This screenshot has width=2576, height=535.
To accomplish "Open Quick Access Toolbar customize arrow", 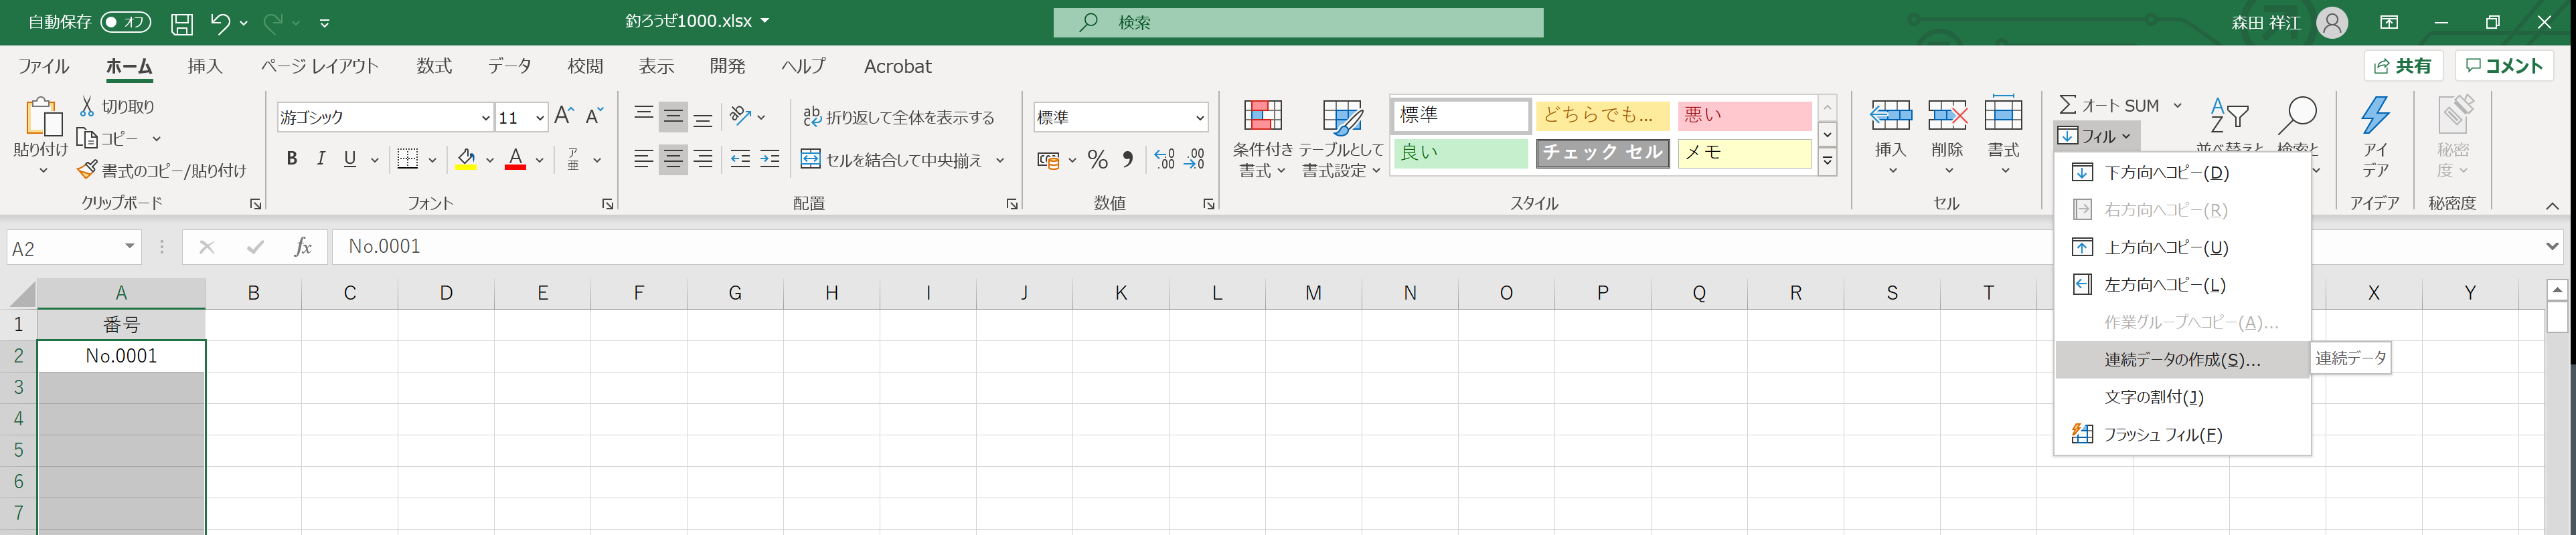I will coord(324,22).
